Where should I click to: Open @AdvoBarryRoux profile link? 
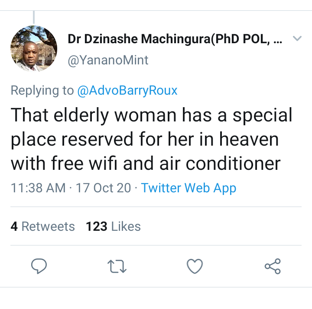pos(127,90)
